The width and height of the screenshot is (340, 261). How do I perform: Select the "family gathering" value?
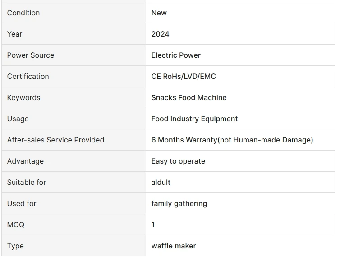pos(179,203)
